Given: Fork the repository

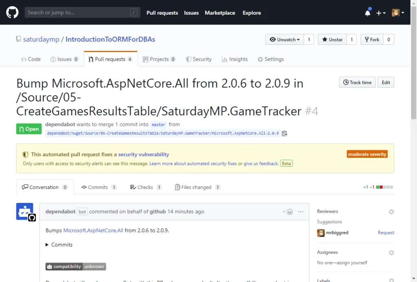Looking at the screenshot, I should click(x=372, y=40).
